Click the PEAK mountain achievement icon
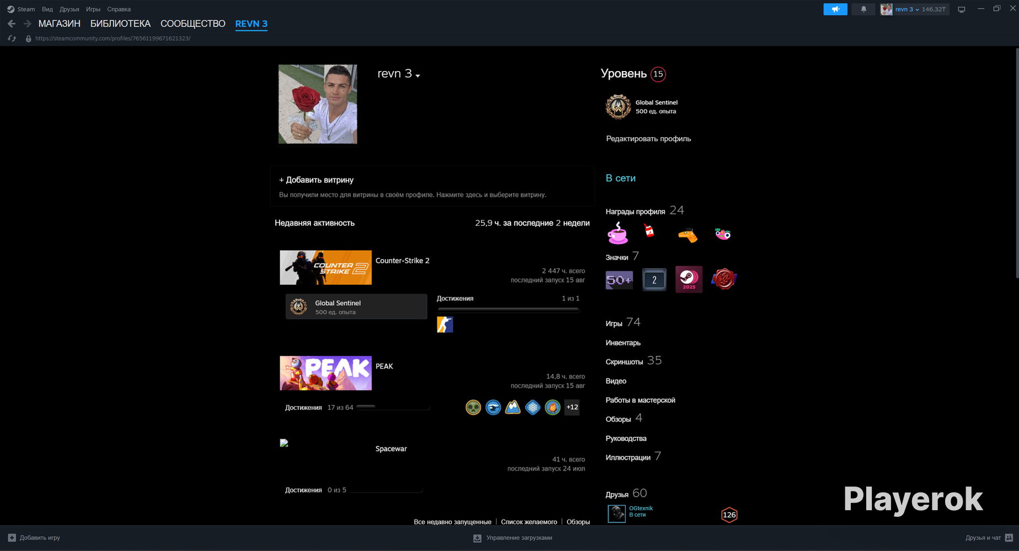The image size is (1019, 551). (513, 407)
